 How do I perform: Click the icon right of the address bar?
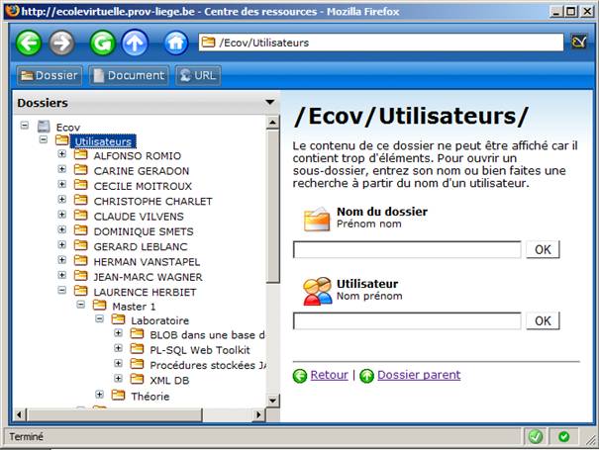click(579, 43)
